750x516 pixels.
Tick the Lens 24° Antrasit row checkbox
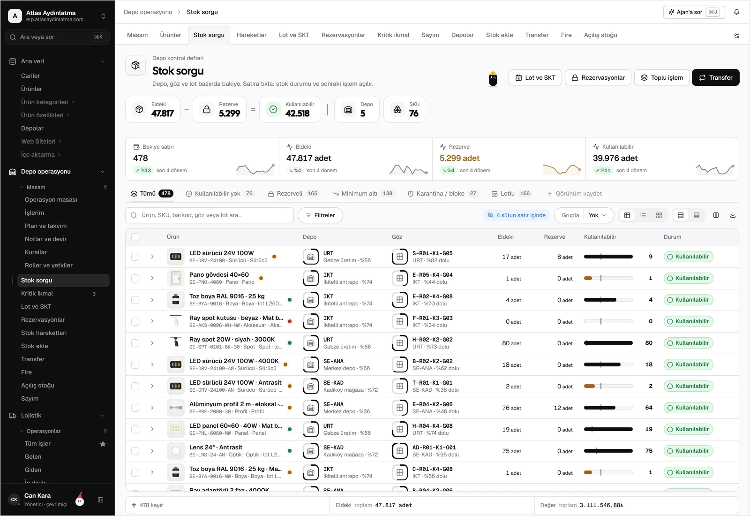coord(135,451)
